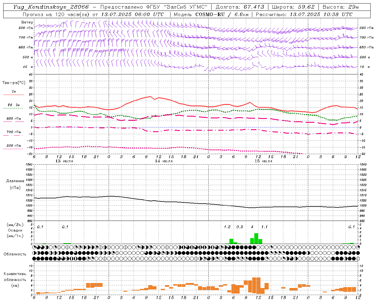375x300 pixels.
Task: Click the Модель COSMO-RU / 6.6км label
Action: pos(211,14)
